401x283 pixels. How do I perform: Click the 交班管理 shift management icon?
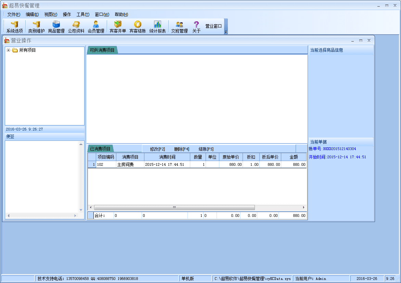pyautogui.click(x=179, y=27)
